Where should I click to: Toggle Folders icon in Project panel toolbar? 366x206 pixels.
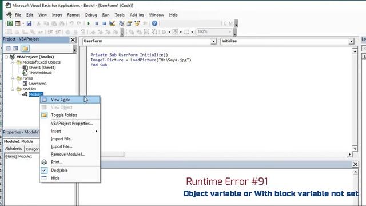coord(25,48)
